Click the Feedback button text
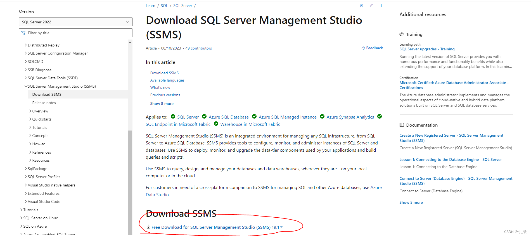The height and width of the screenshot is (236, 531). pyautogui.click(x=374, y=48)
